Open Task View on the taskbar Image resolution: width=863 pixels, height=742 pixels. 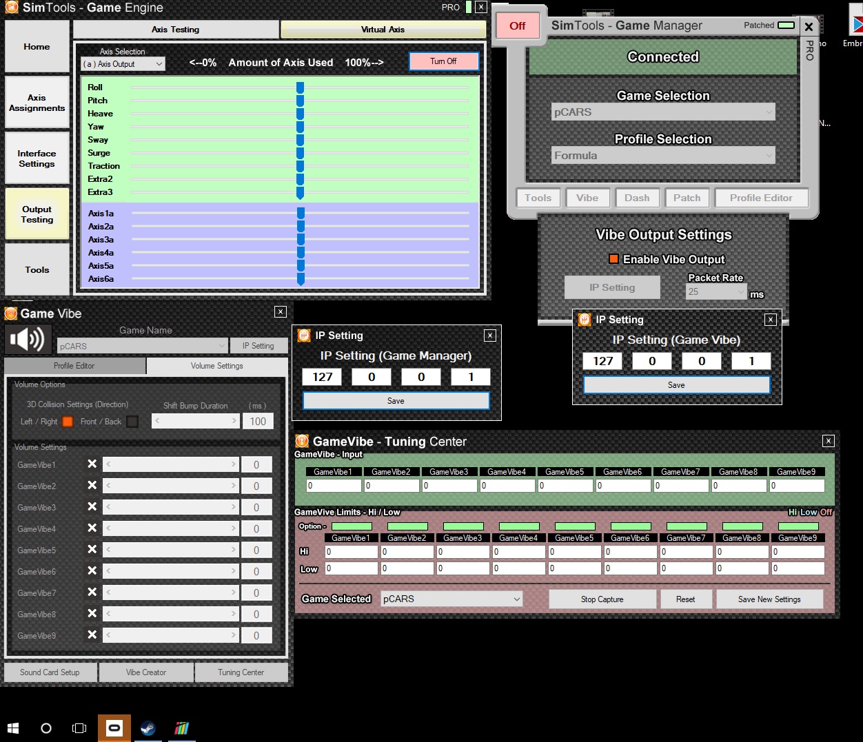tap(79, 728)
